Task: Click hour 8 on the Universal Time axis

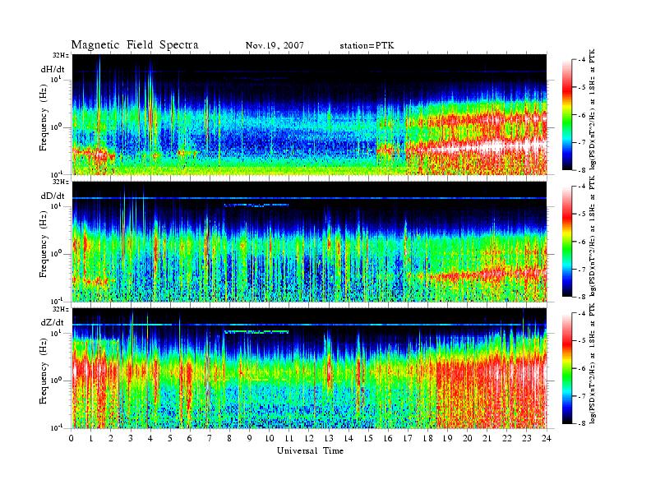Action: tap(229, 439)
